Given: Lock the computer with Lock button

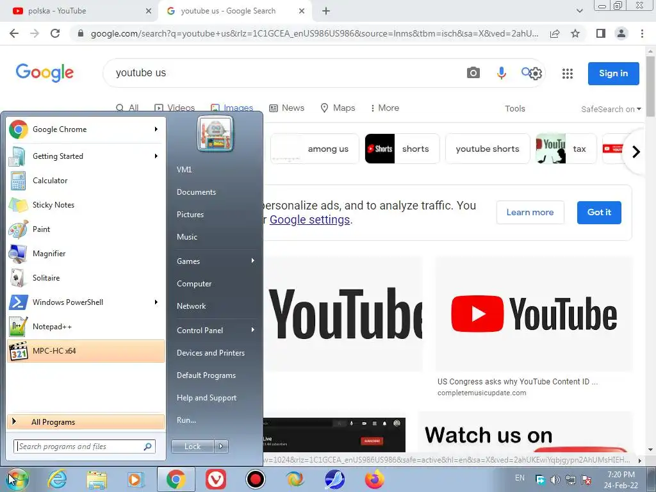Looking at the screenshot, I should 192,447.
